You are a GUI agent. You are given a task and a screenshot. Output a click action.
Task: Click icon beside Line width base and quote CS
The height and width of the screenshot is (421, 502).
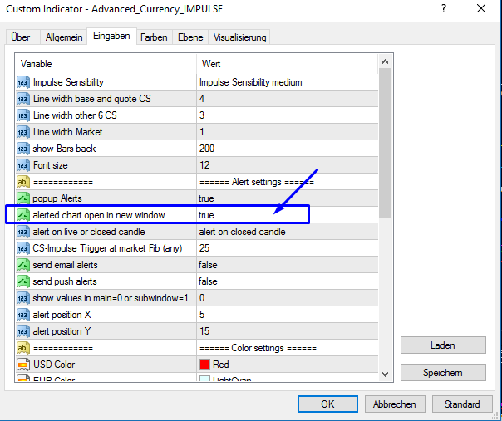[23, 99]
